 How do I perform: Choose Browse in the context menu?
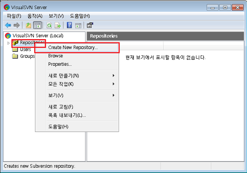point(77,56)
